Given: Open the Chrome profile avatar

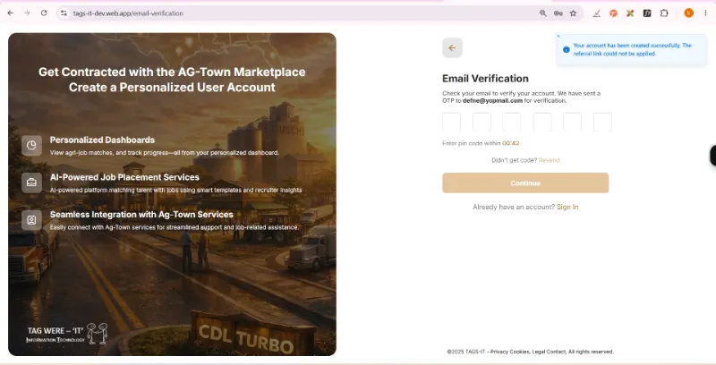Looking at the screenshot, I should click(x=688, y=13).
